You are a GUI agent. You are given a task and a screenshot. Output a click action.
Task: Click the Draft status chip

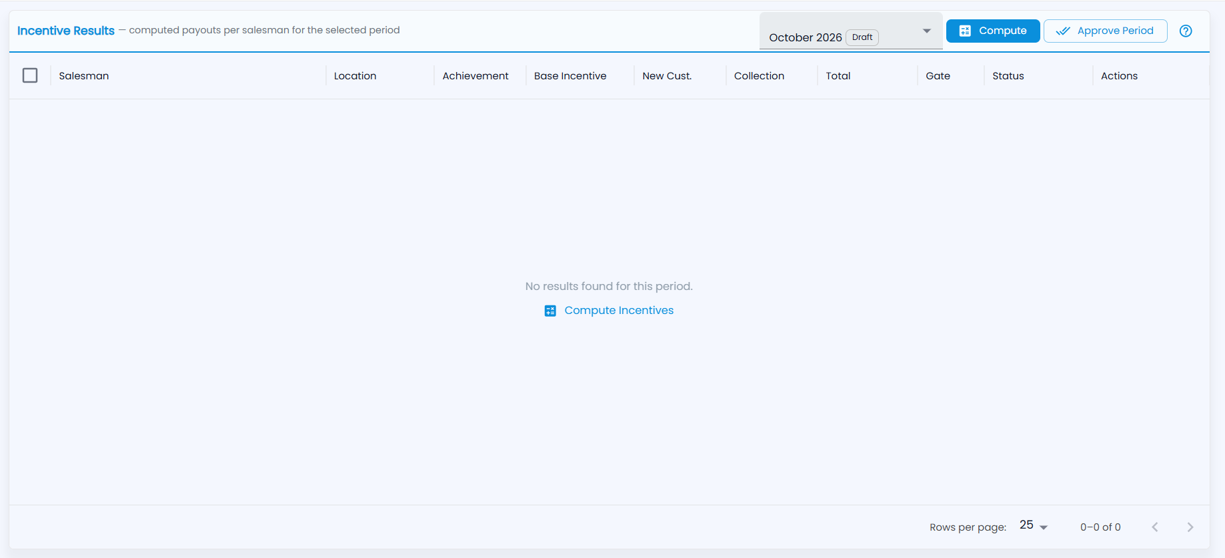(862, 37)
